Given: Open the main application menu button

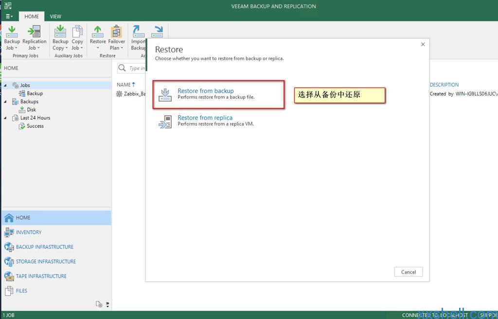Looking at the screenshot, I should point(9,17).
